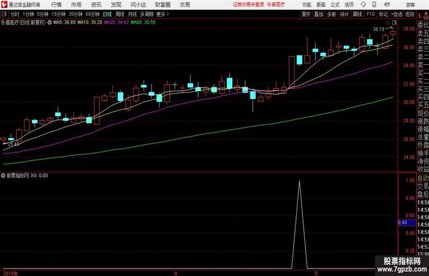Switch to 分时 chart view
This screenshot has height=276, width=429.
15,14
